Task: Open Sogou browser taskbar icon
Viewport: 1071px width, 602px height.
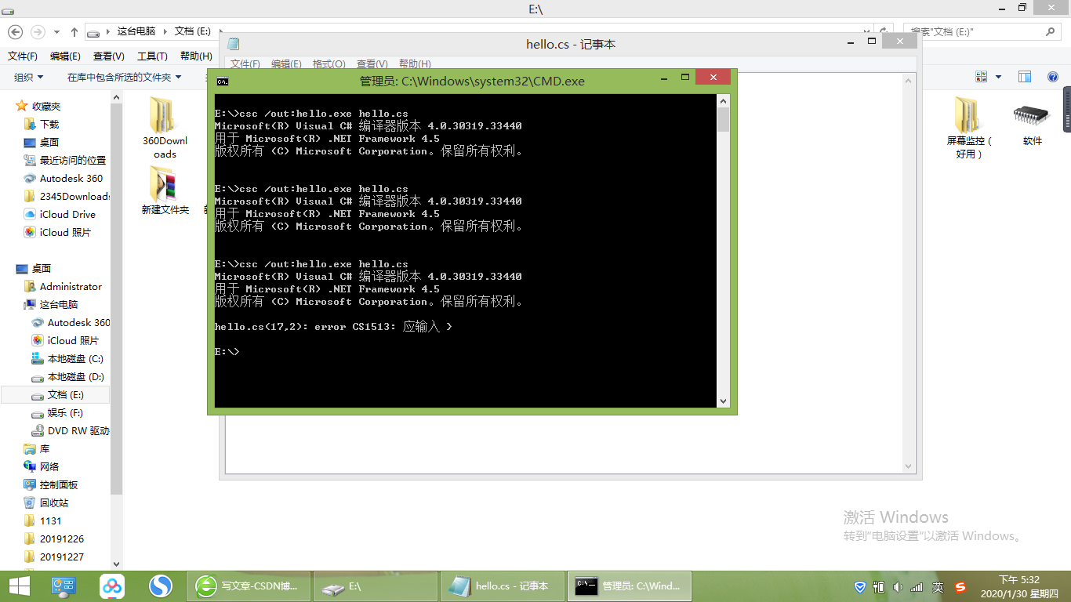Action: click(161, 586)
